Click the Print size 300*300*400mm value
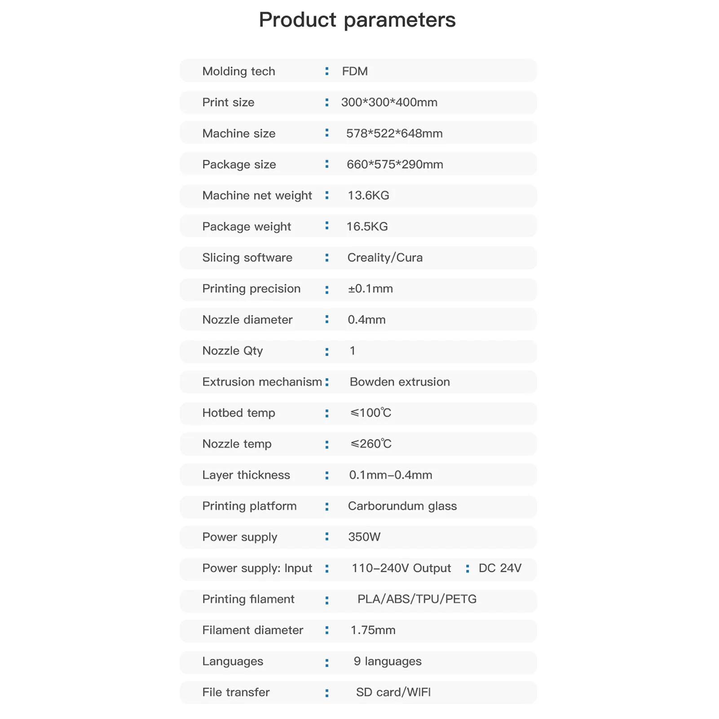Viewport: 719px width, 719px height. [389, 102]
